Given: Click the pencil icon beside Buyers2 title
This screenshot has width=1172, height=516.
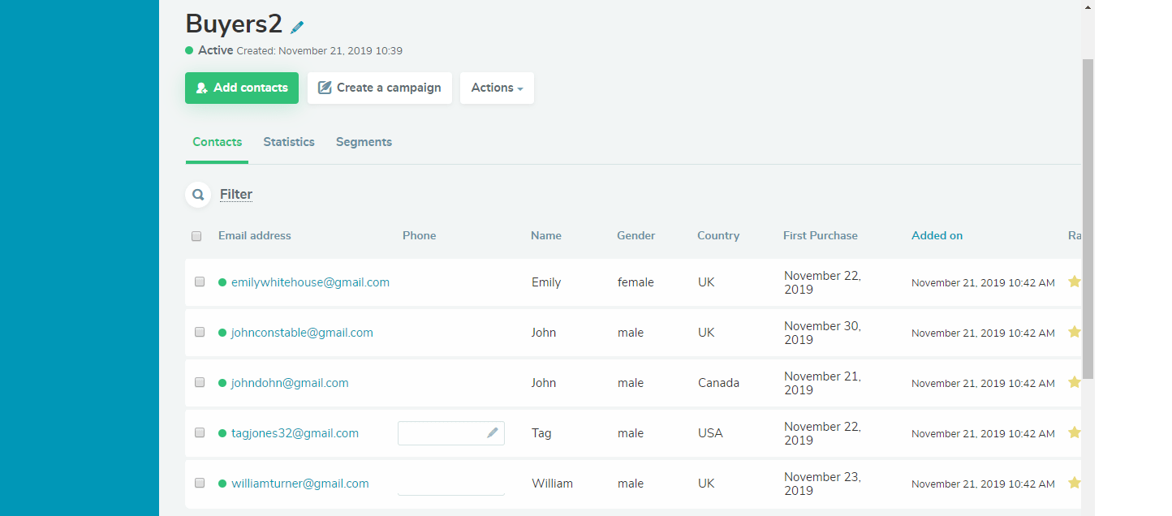Looking at the screenshot, I should click(297, 27).
